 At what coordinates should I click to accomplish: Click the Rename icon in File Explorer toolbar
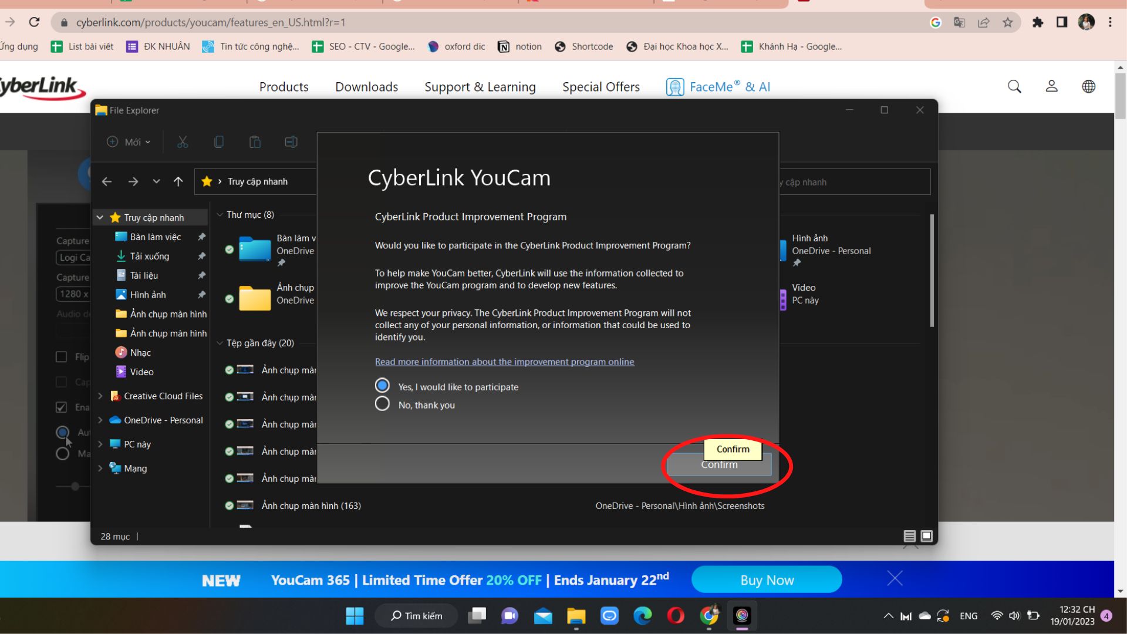(x=291, y=142)
